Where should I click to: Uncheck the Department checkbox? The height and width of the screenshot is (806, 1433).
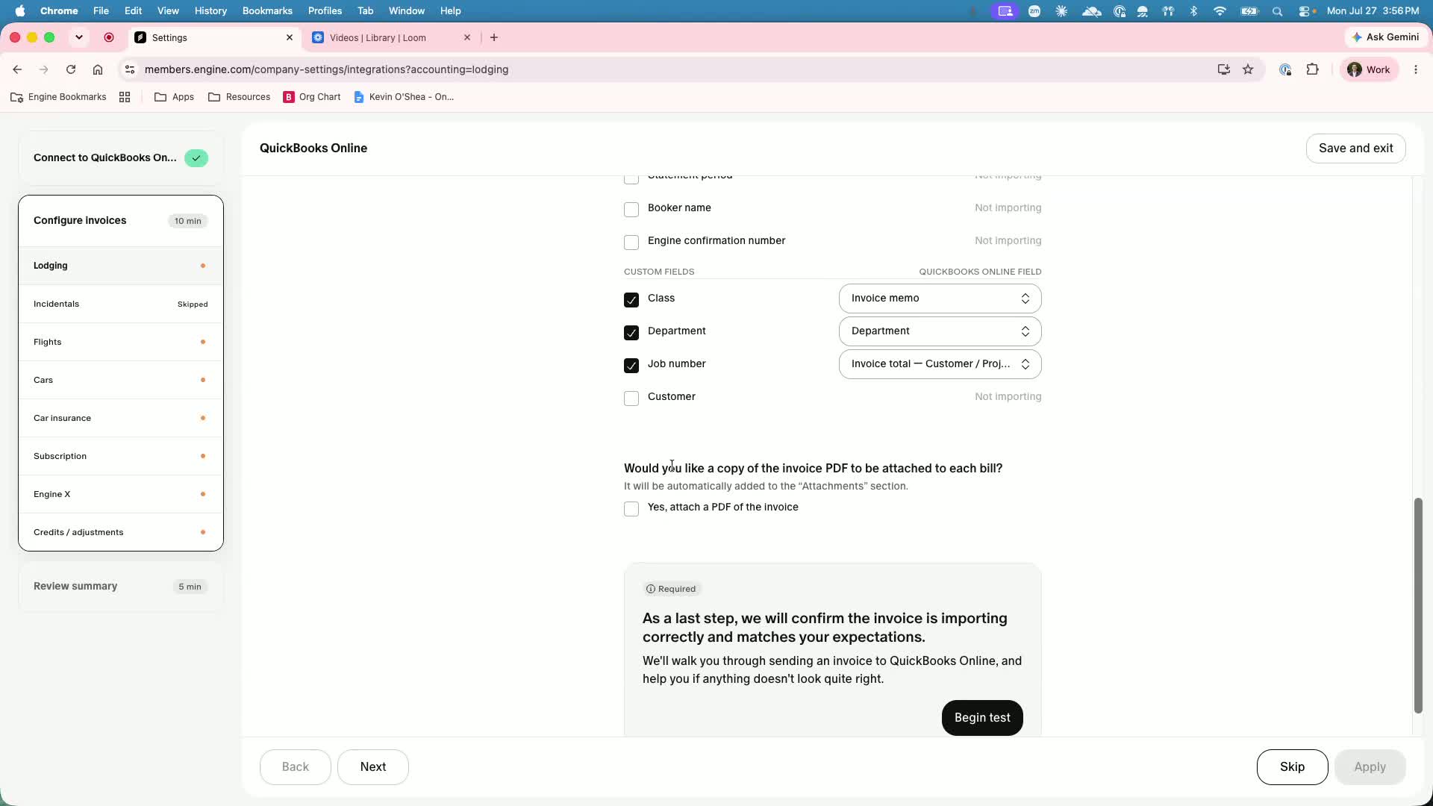pyautogui.click(x=631, y=333)
